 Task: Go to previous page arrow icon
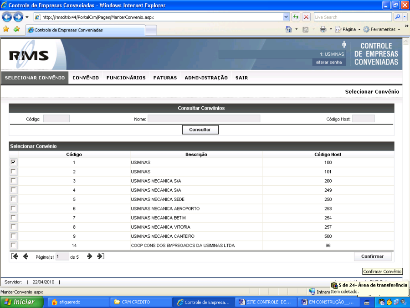tap(26, 256)
